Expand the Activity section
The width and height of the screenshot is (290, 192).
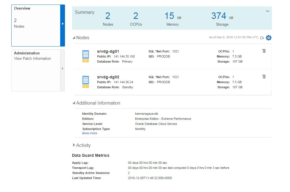point(74,145)
